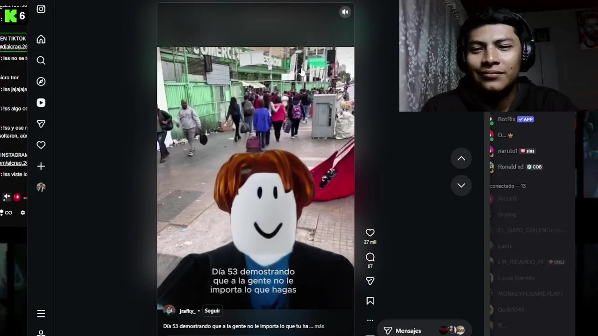Open jrafky_ username link

coord(187,311)
